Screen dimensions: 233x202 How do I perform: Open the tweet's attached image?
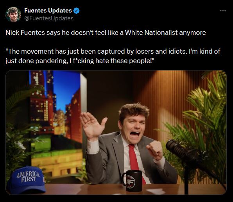point(116,132)
